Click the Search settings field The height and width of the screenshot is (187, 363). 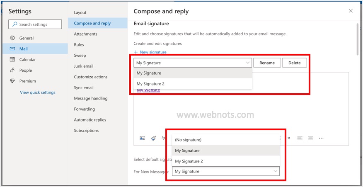pyautogui.click(x=35, y=24)
